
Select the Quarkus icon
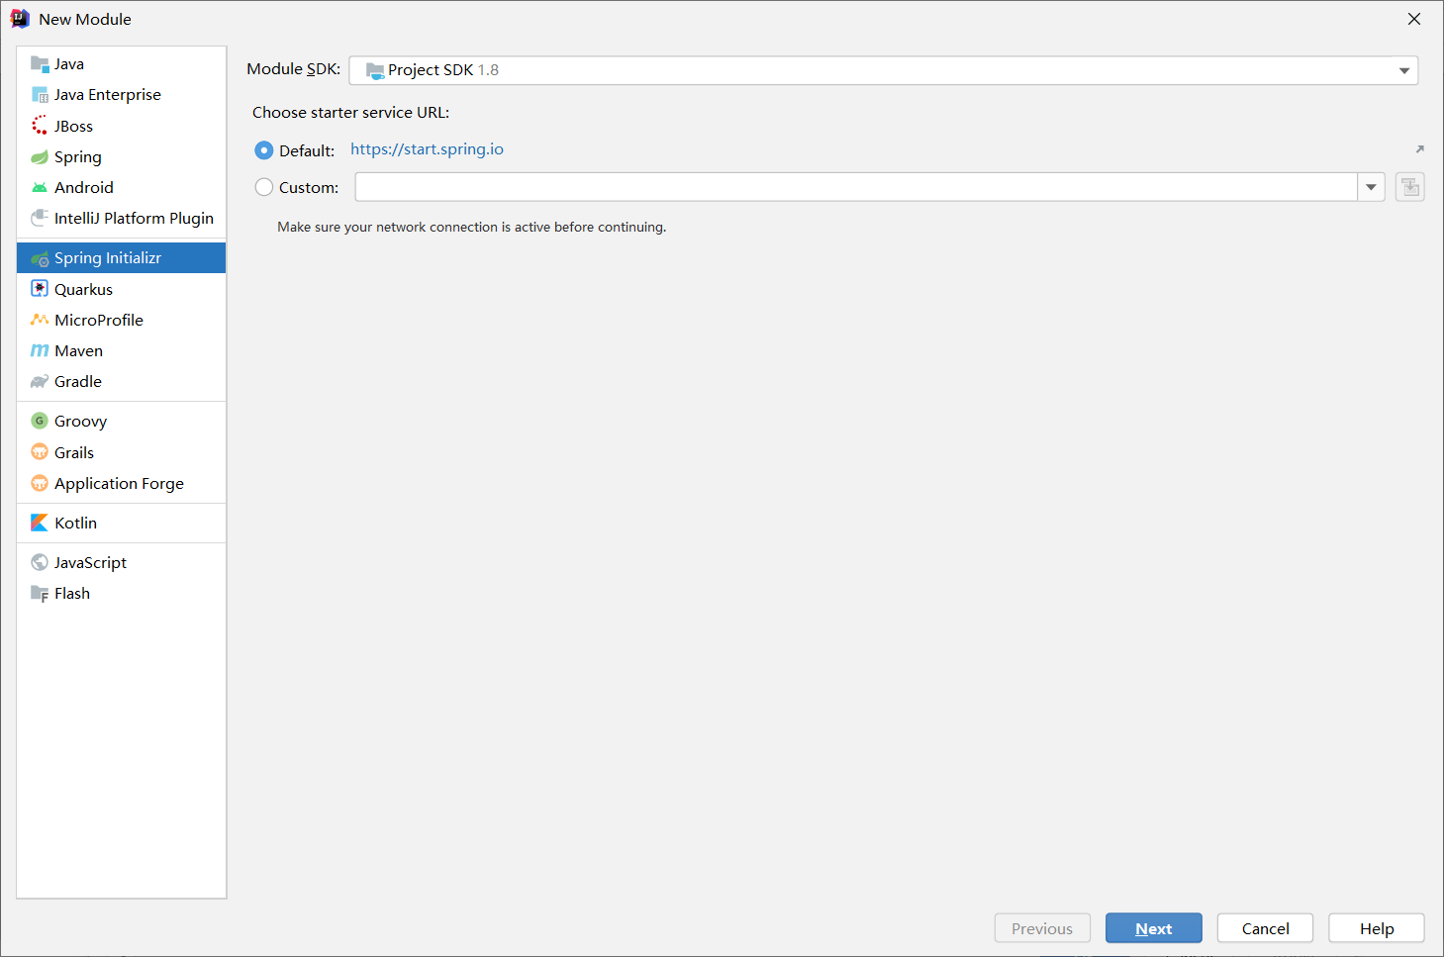click(x=40, y=289)
